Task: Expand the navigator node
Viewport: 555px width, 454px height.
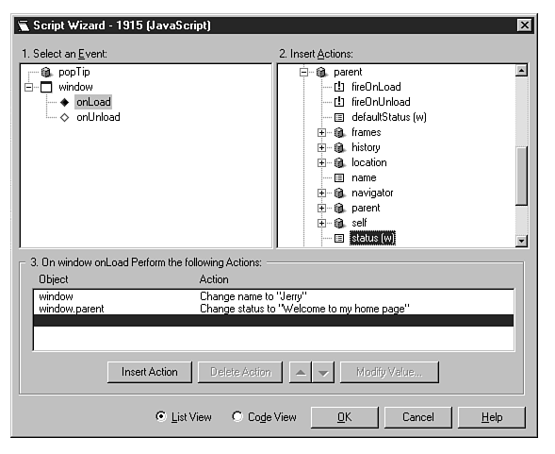Action: 321,193
